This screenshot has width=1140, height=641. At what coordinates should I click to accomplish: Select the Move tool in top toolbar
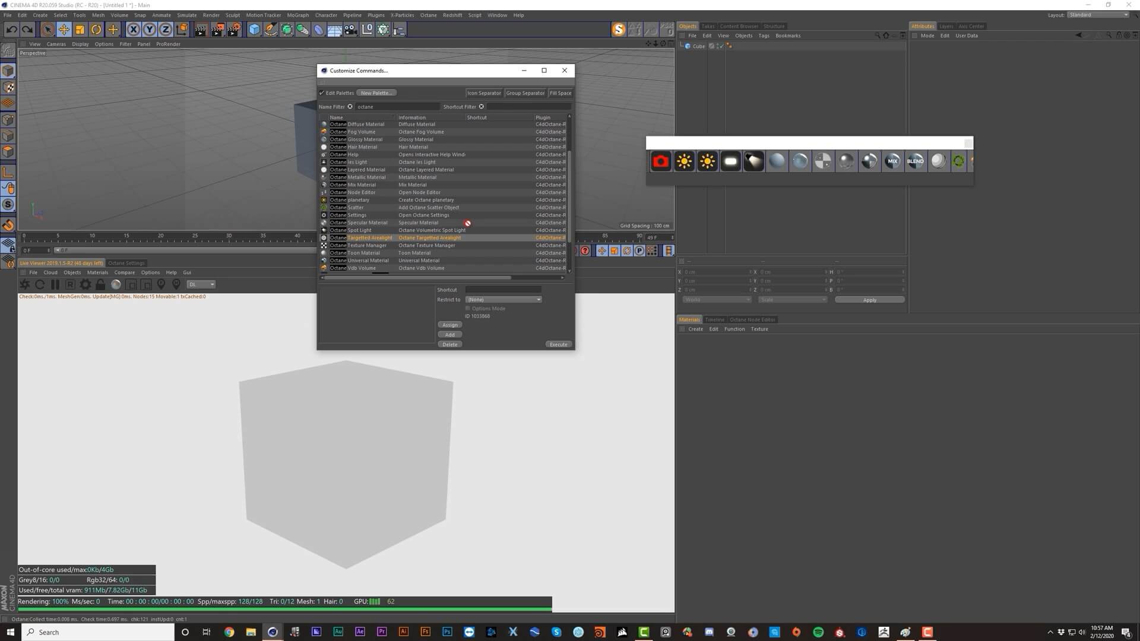point(64,30)
